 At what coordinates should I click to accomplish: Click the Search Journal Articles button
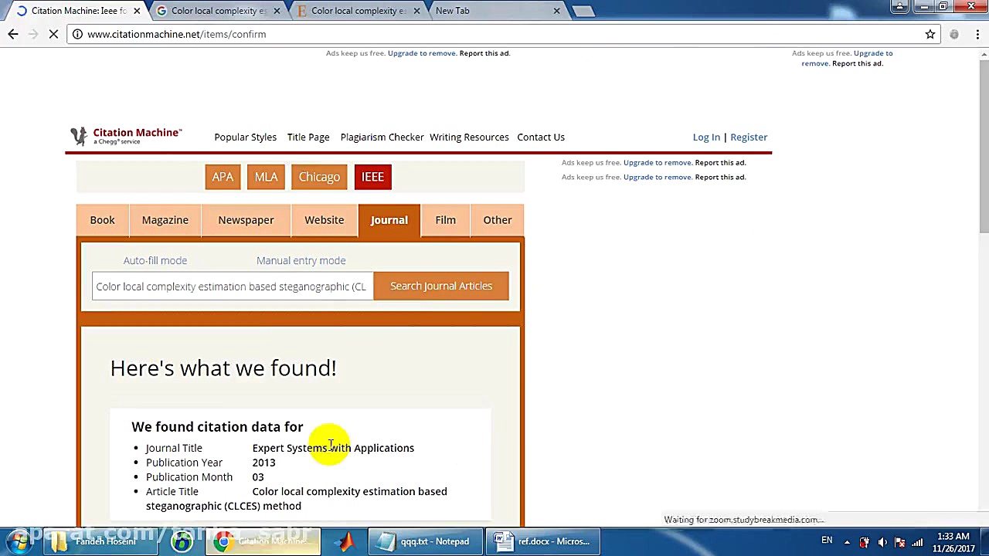pos(441,286)
